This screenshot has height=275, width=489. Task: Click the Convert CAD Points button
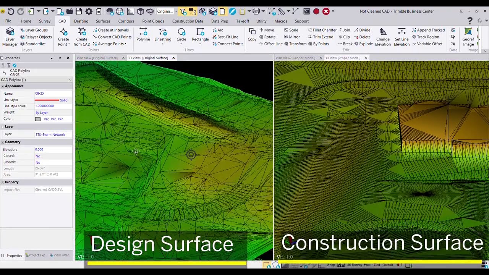[x=112, y=37]
